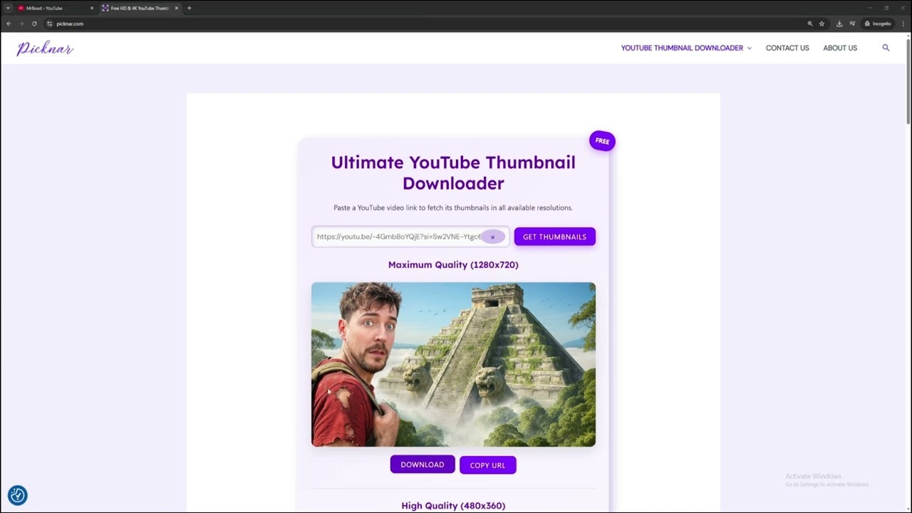Open the About Us page
The width and height of the screenshot is (912, 513).
coord(840,48)
